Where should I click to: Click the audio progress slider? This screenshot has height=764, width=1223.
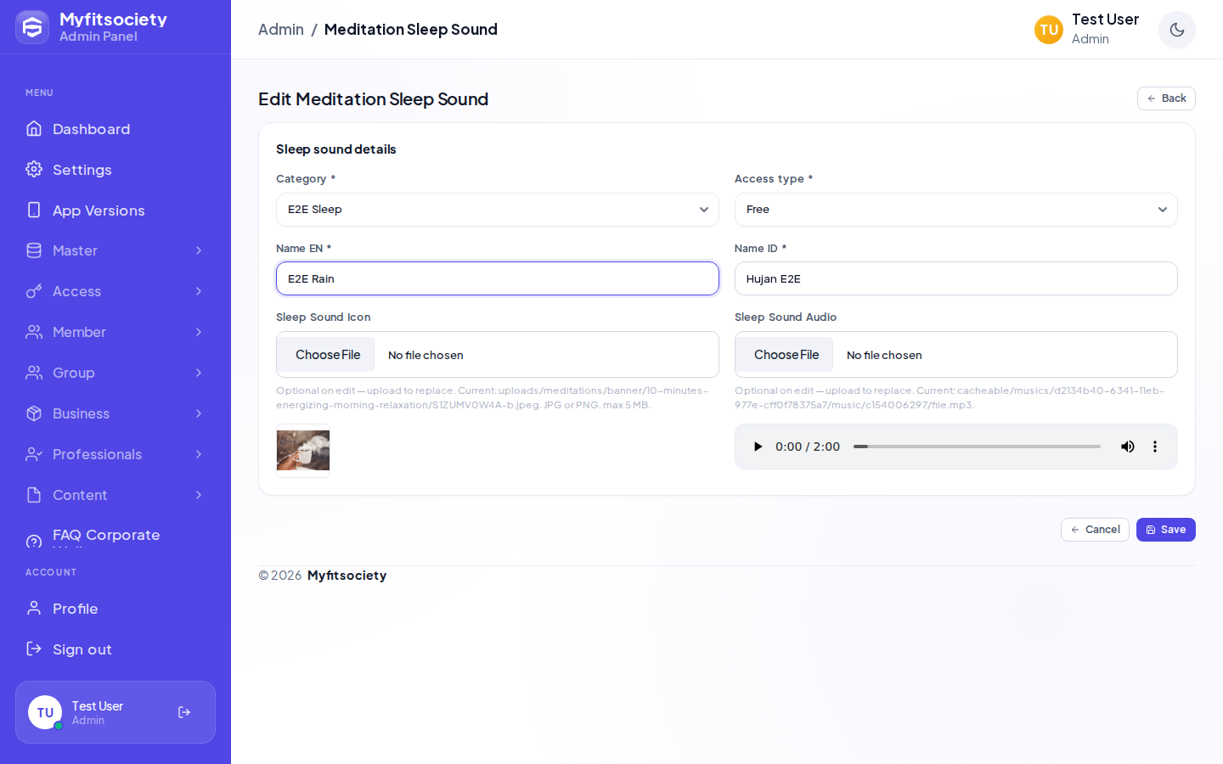977,447
